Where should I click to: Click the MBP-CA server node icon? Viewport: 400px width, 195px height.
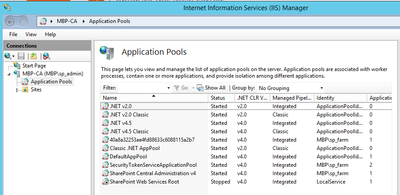click(x=17, y=74)
